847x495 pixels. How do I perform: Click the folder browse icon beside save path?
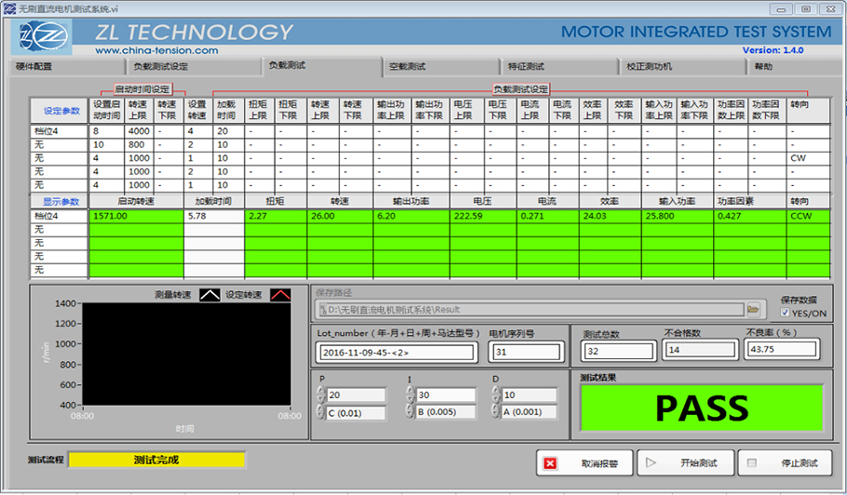[754, 309]
